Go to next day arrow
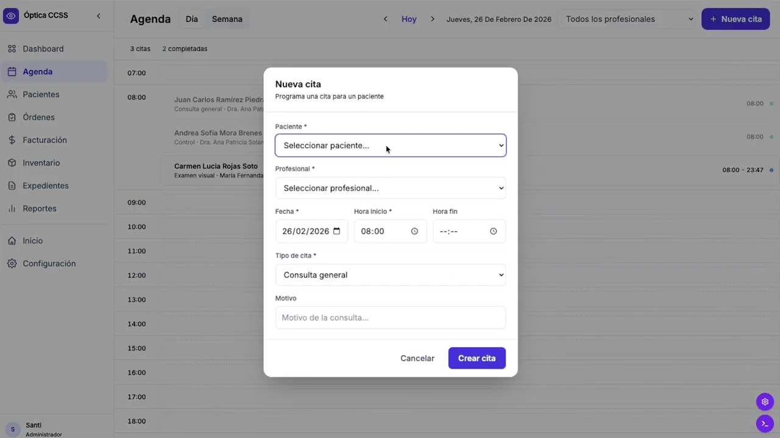This screenshot has height=438, width=780. click(x=433, y=19)
